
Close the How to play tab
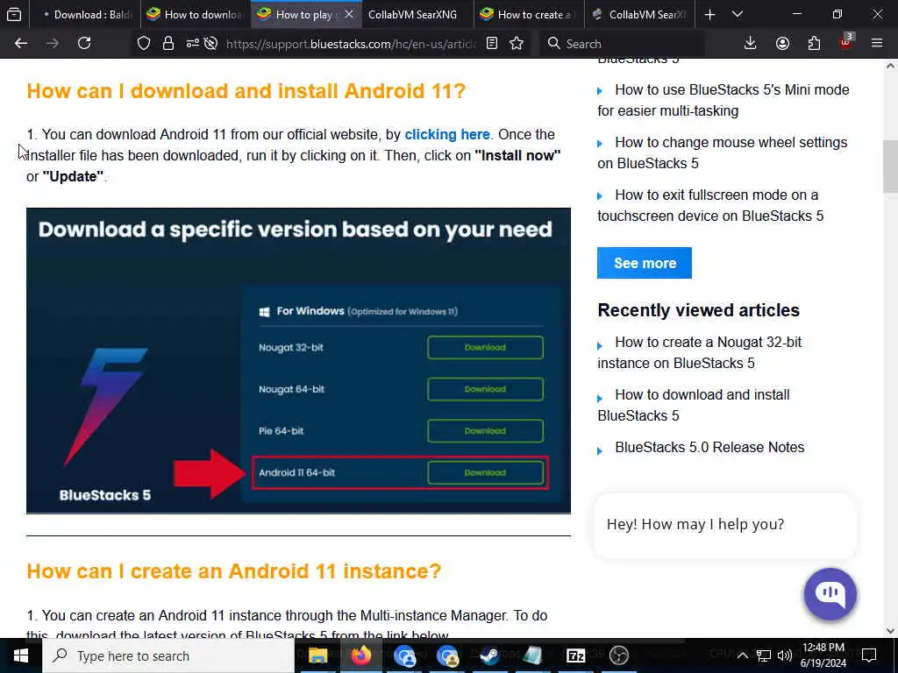[349, 14]
